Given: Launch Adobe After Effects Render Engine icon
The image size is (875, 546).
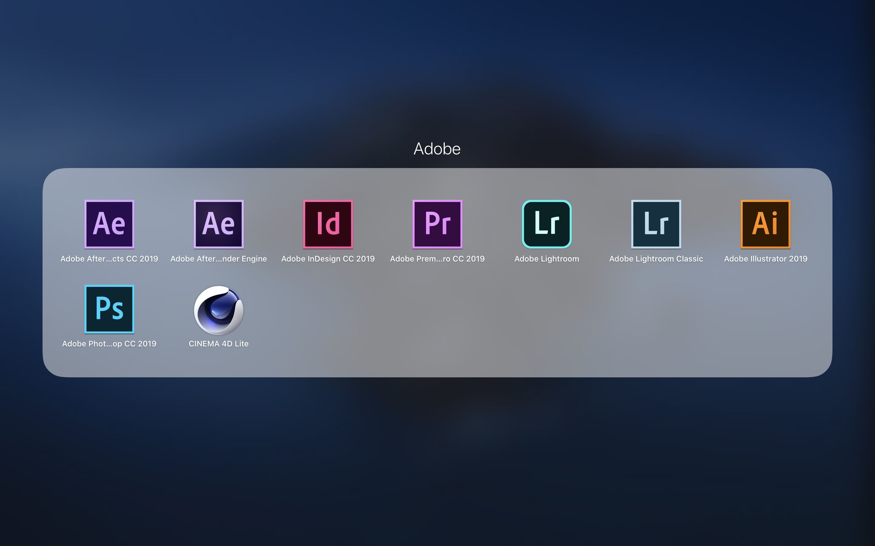Looking at the screenshot, I should tap(219, 224).
